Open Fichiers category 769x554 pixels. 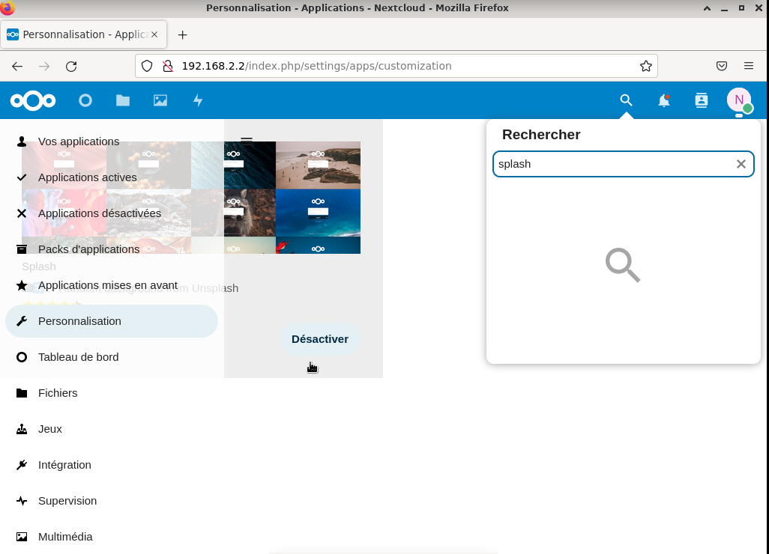pyautogui.click(x=112, y=393)
